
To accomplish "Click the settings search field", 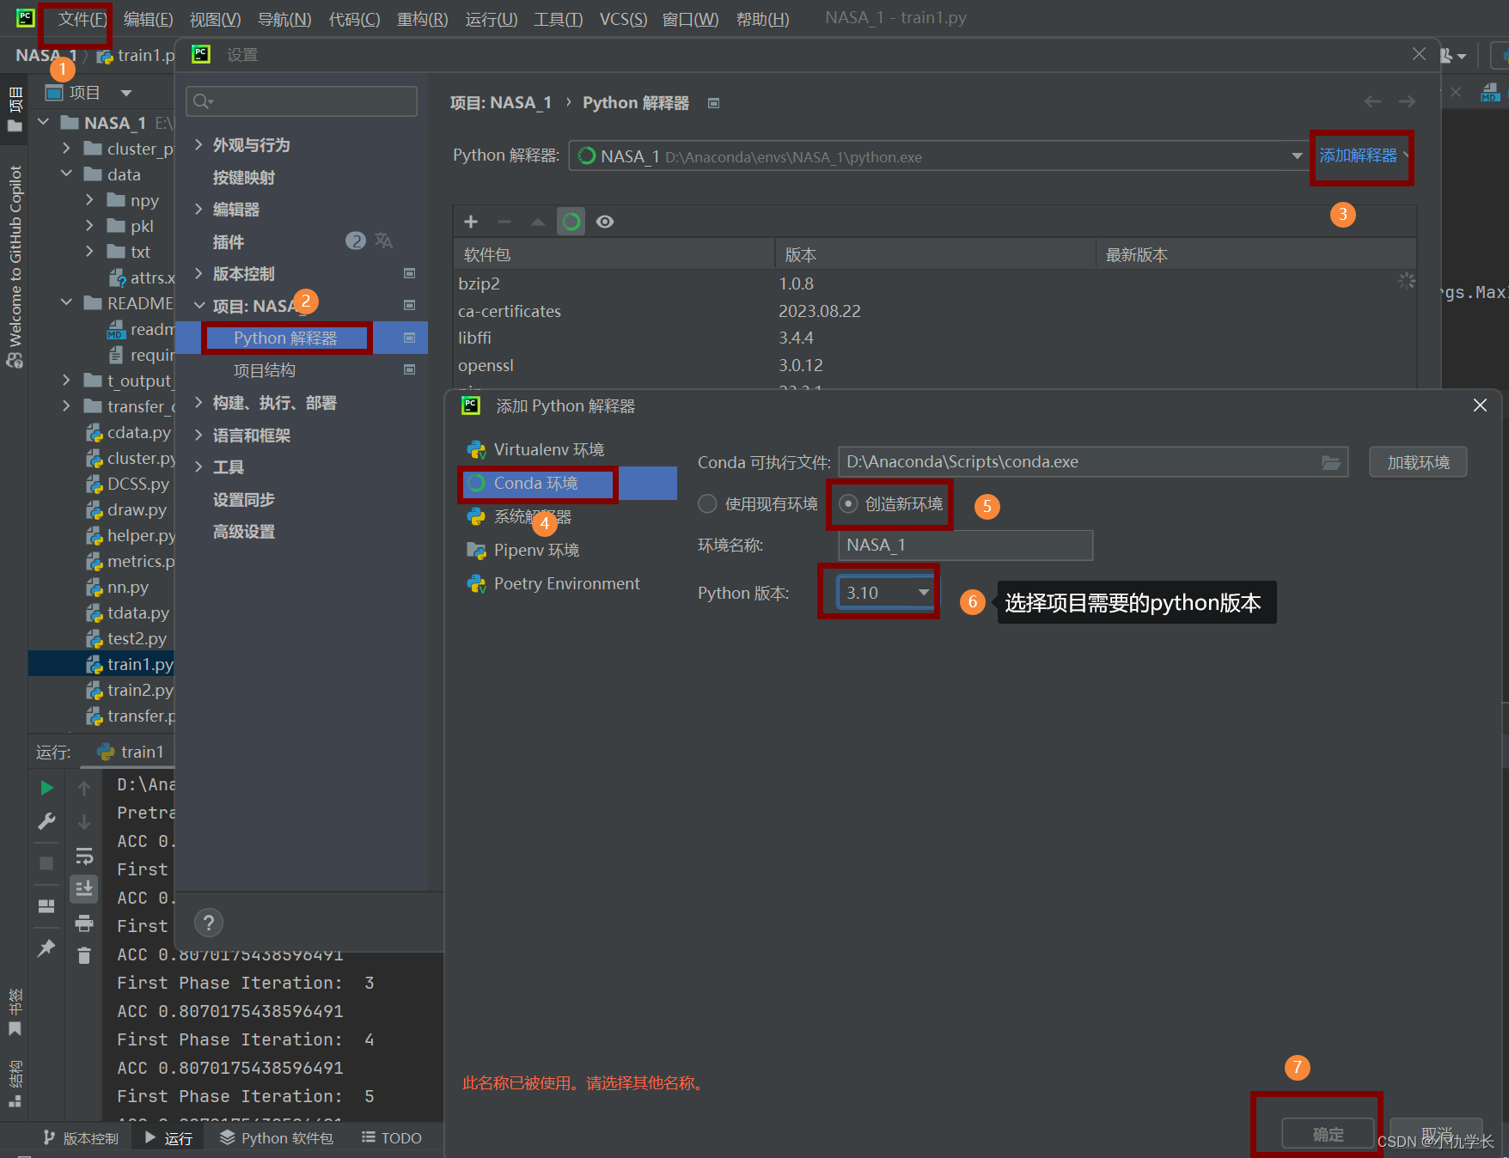I will pyautogui.click(x=302, y=101).
